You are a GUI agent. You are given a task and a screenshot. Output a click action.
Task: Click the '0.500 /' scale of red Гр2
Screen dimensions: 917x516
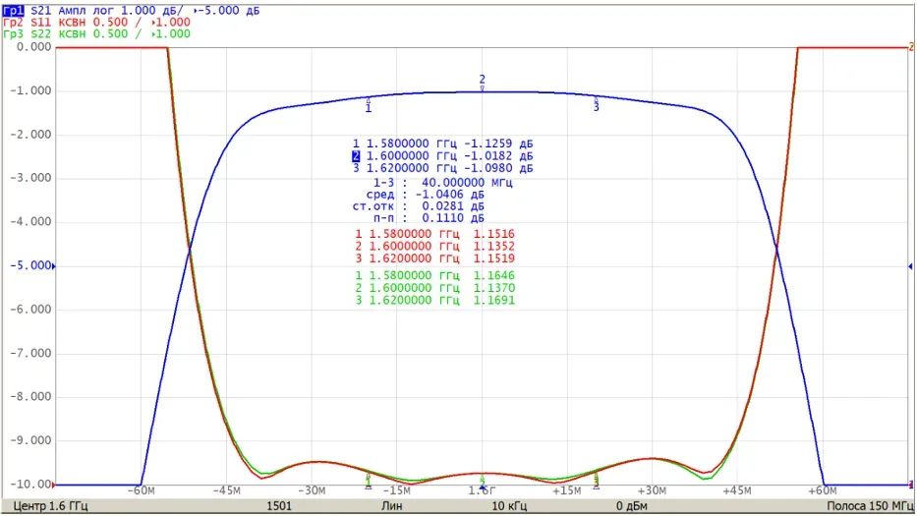tap(117, 23)
